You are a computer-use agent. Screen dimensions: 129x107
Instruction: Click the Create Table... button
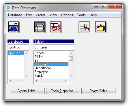coord(28,91)
